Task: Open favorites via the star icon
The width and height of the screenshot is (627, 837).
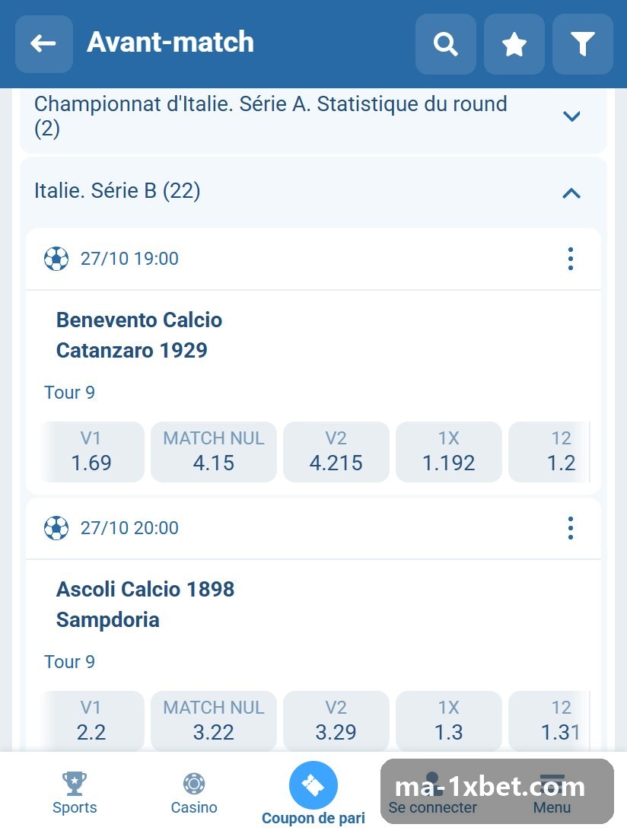Action: pyautogui.click(x=514, y=44)
